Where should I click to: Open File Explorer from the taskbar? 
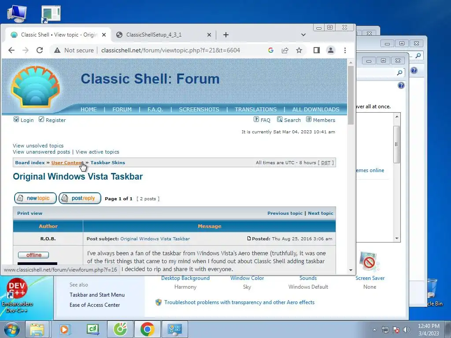pos(37,329)
